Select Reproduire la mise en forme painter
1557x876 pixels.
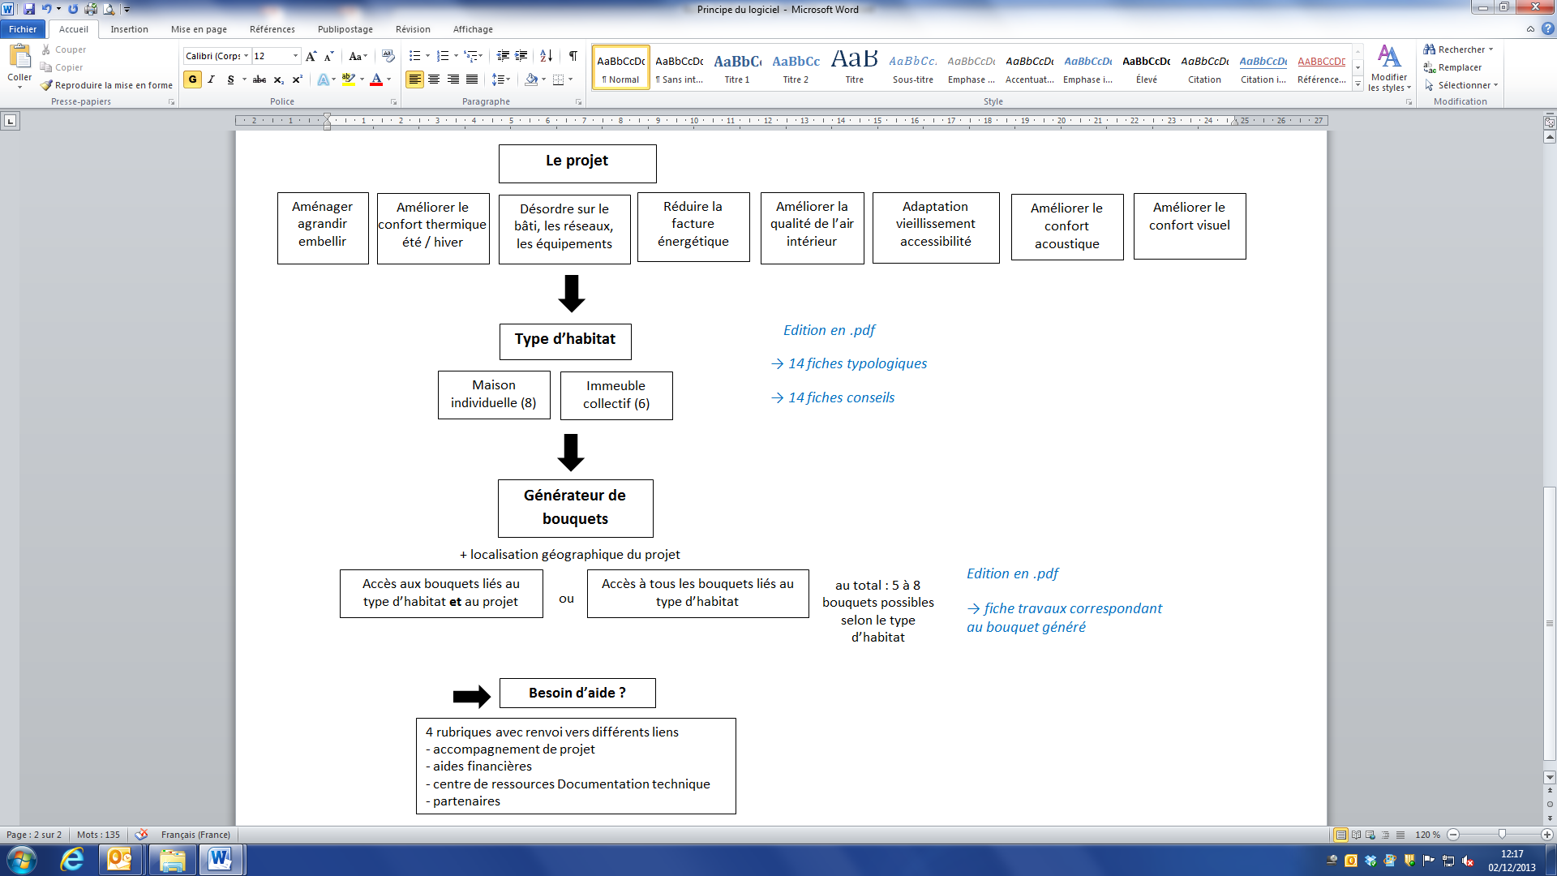point(106,85)
